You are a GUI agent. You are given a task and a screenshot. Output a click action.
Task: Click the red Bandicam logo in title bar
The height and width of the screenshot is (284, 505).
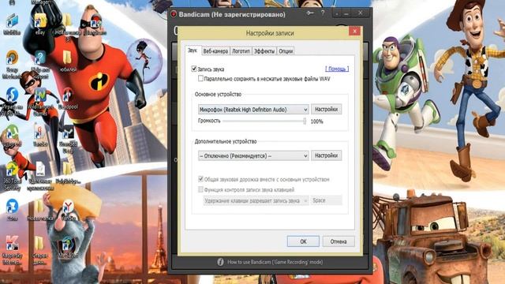click(174, 14)
